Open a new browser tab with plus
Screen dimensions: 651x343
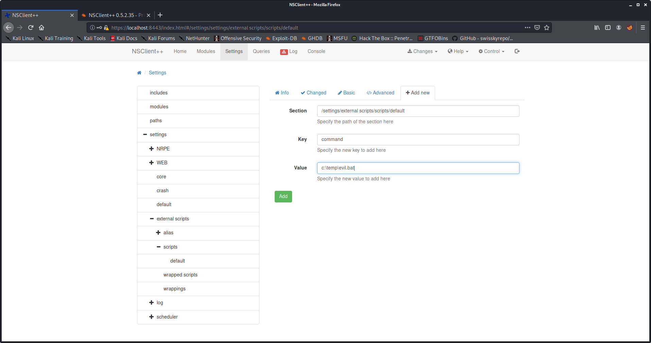click(160, 15)
